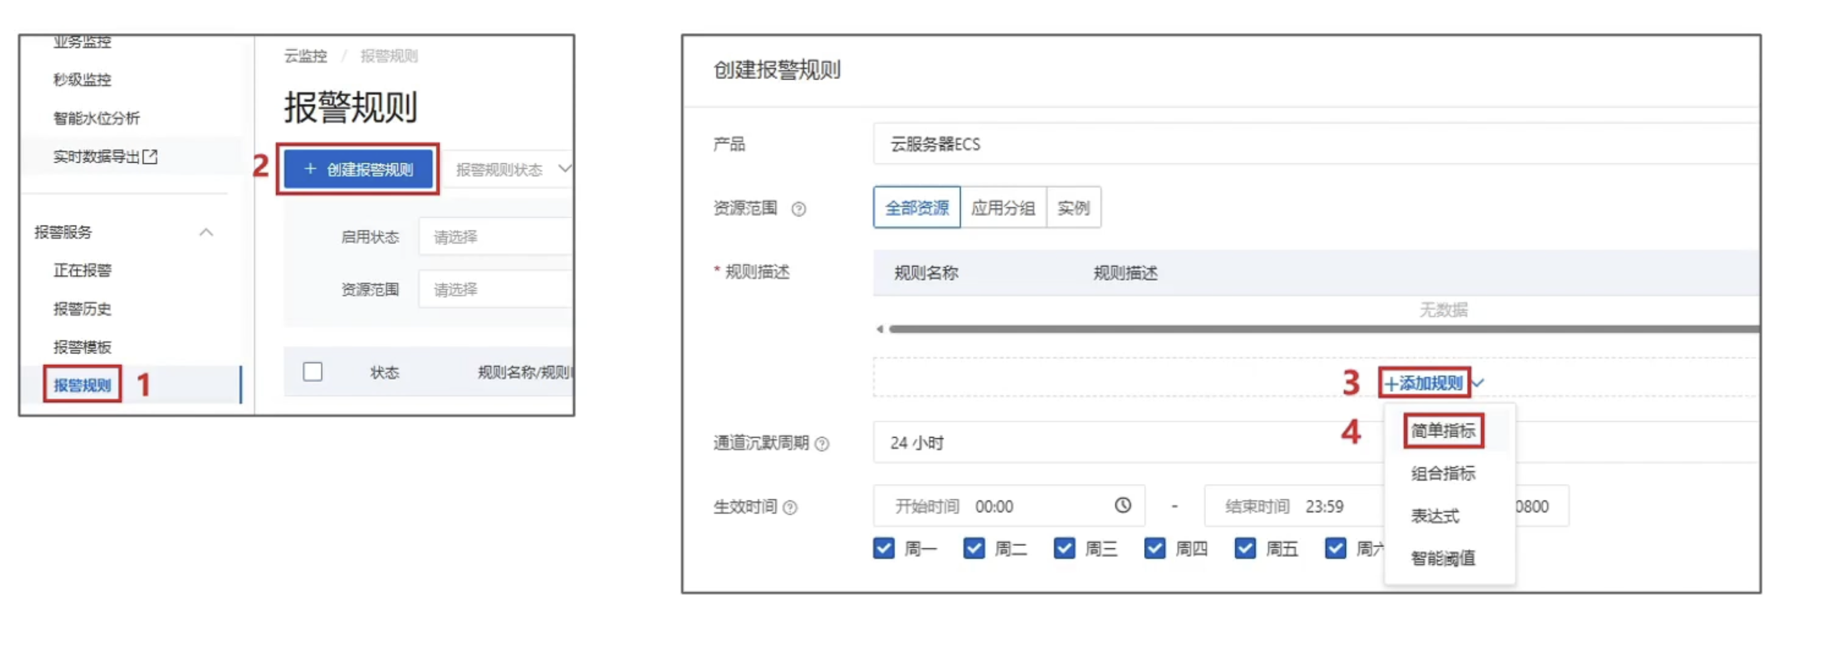
Task: Uncheck the 周一 weekday checkbox
Action: [885, 548]
